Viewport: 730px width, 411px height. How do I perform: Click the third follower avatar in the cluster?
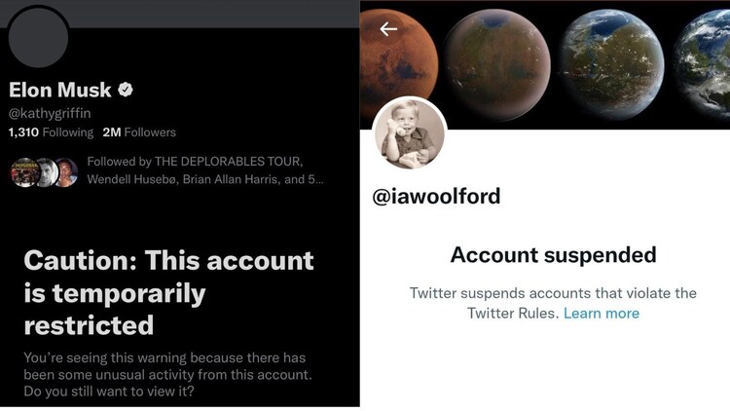[x=66, y=172]
